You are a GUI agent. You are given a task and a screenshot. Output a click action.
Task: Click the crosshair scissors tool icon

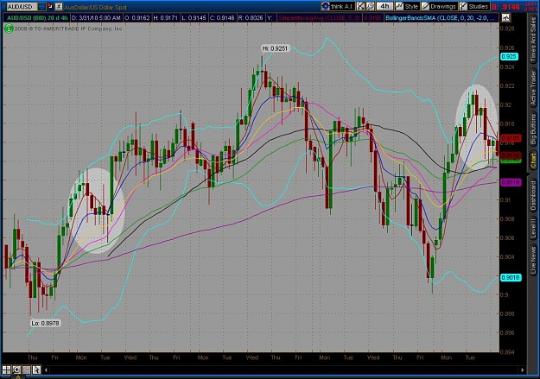[360, 6]
